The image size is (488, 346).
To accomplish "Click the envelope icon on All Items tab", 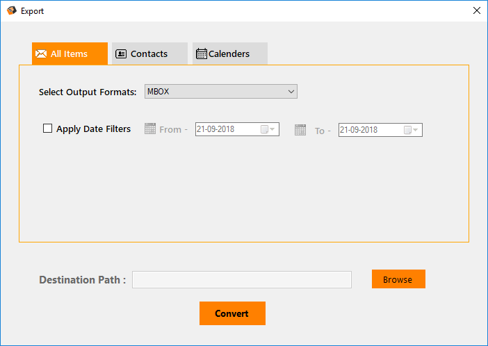I will tap(41, 53).
